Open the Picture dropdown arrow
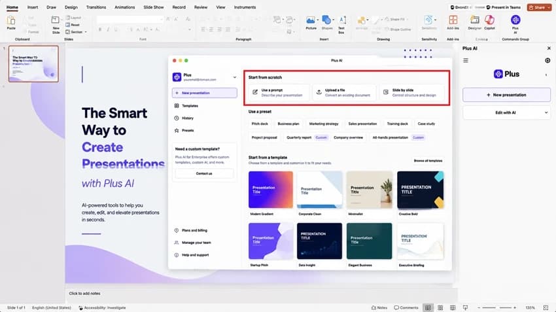This screenshot has width=556, height=312. (318, 20)
